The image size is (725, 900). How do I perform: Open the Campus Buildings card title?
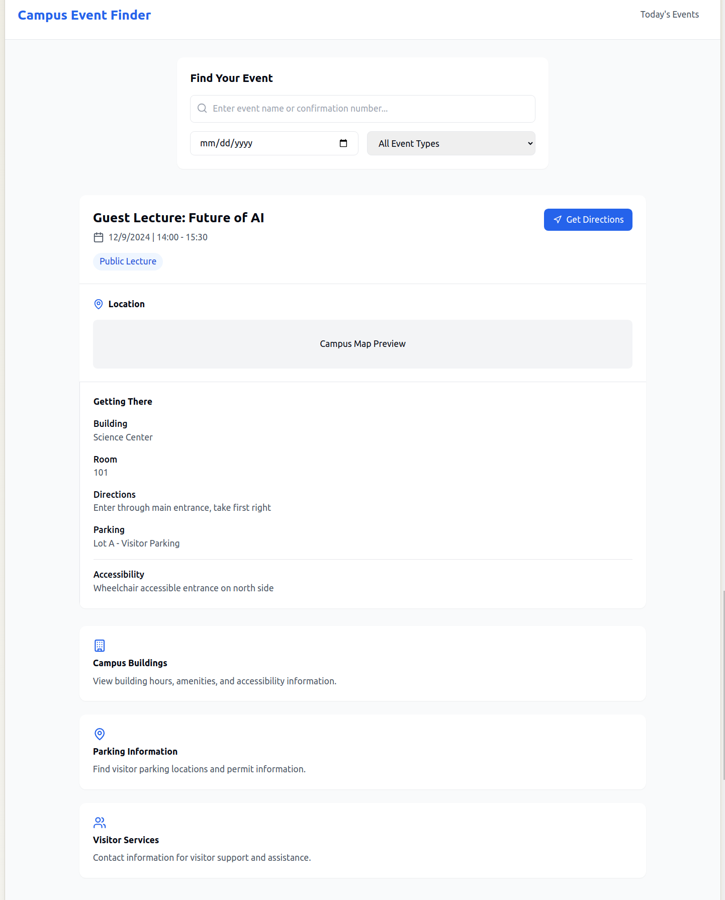[130, 663]
